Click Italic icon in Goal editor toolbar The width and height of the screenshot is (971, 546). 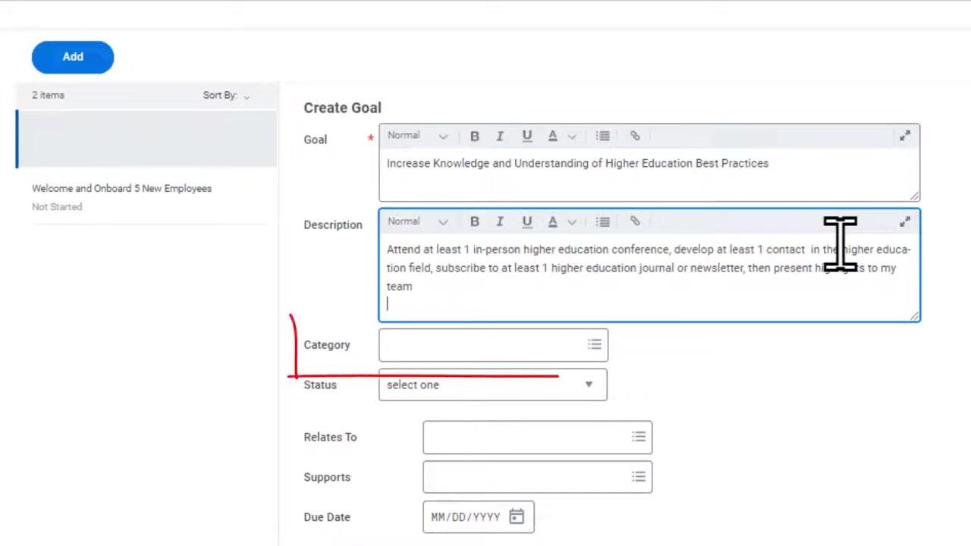click(500, 136)
